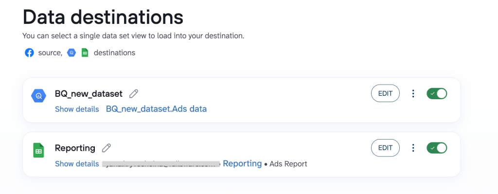
Task: Edit the Reporting destination
Action: click(385, 148)
